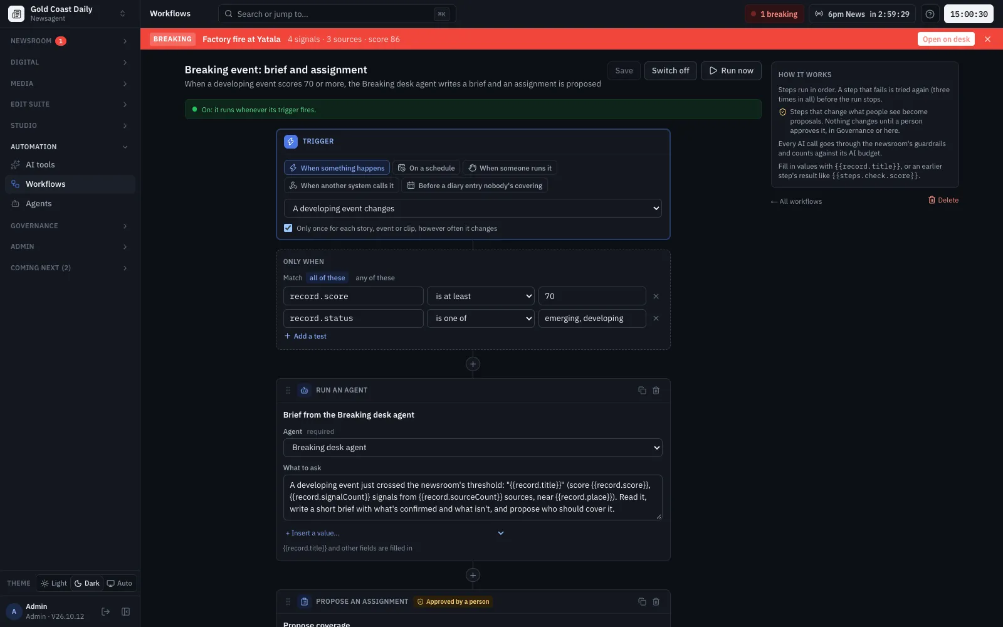This screenshot has width=1003, height=627.
Task: Add a step after Run an Agent
Action: pos(473,575)
